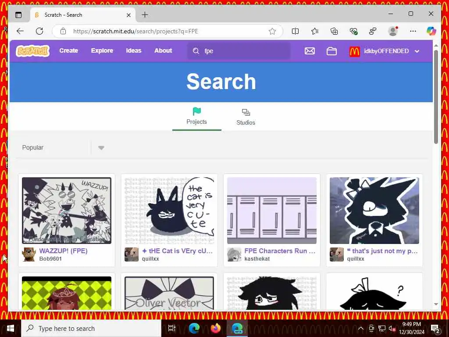This screenshot has width=449, height=337.
Task: Open the Explore page
Action: pyautogui.click(x=102, y=51)
